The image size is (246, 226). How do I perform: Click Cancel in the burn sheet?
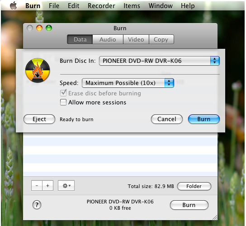point(167,119)
